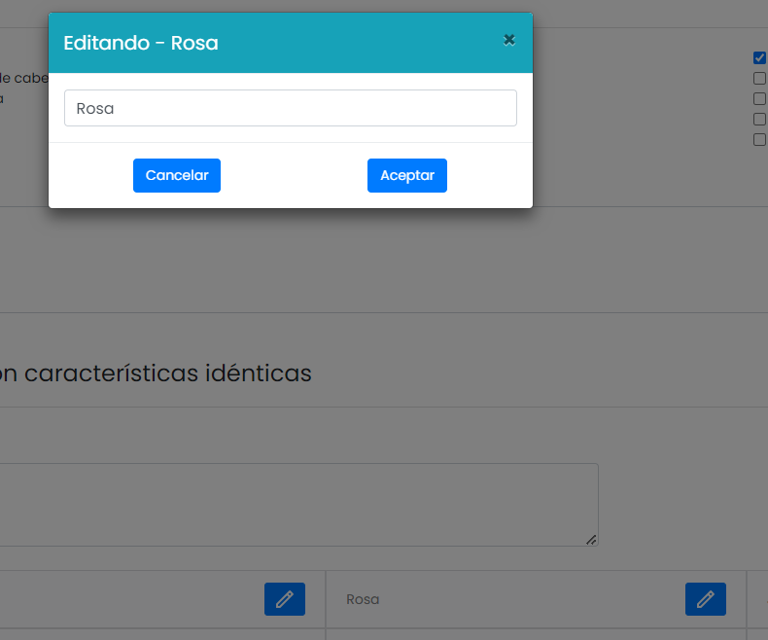Click the partially visible 'de cabe' label
This screenshot has height=640, width=768.
coord(23,78)
